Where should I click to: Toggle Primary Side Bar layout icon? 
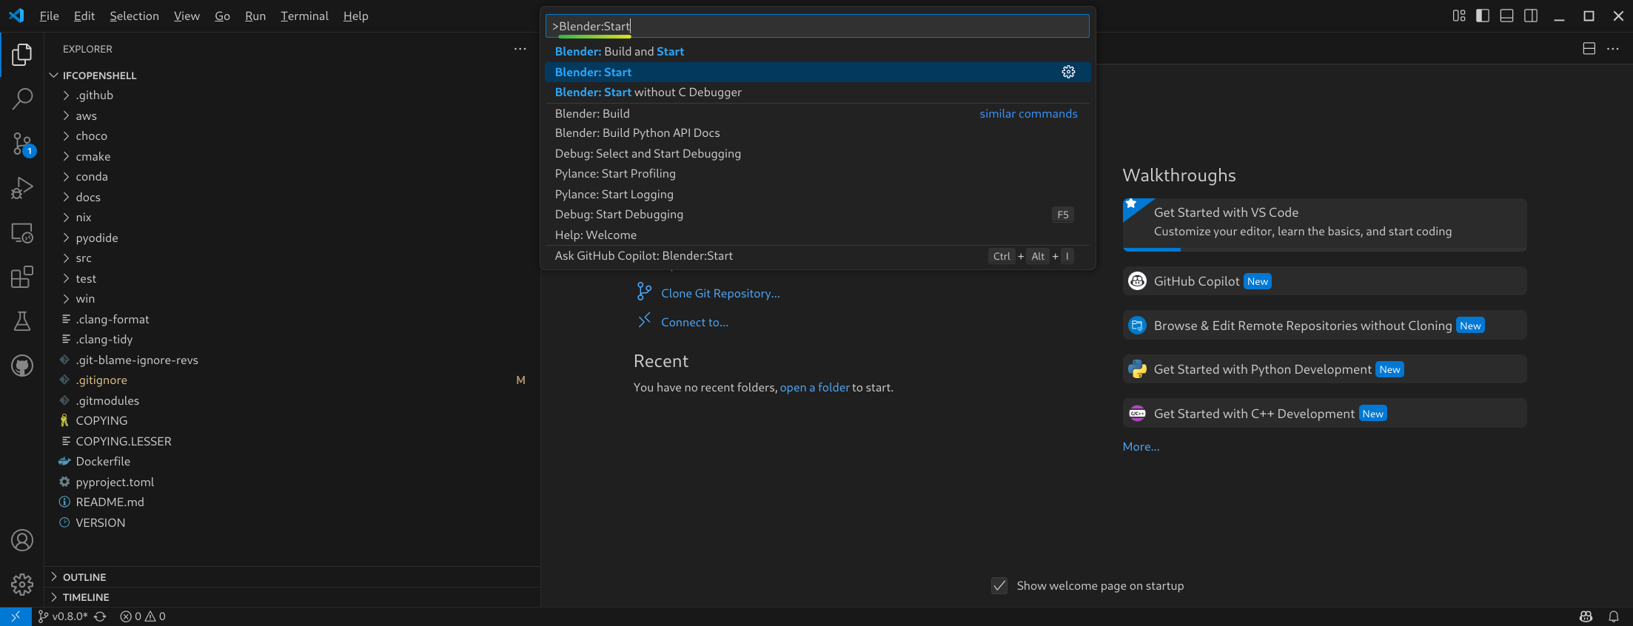tap(1483, 16)
